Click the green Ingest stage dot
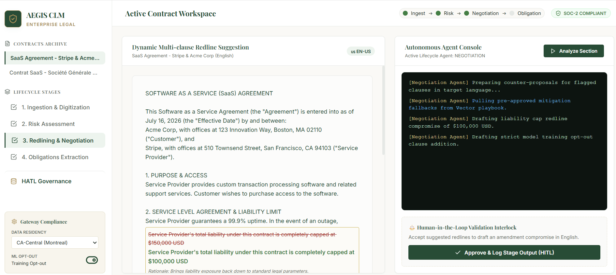The height and width of the screenshot is (275, 616). tap(405, 13)
